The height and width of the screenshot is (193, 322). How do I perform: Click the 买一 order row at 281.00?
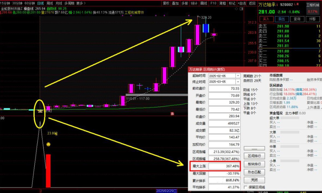[289, 51]
